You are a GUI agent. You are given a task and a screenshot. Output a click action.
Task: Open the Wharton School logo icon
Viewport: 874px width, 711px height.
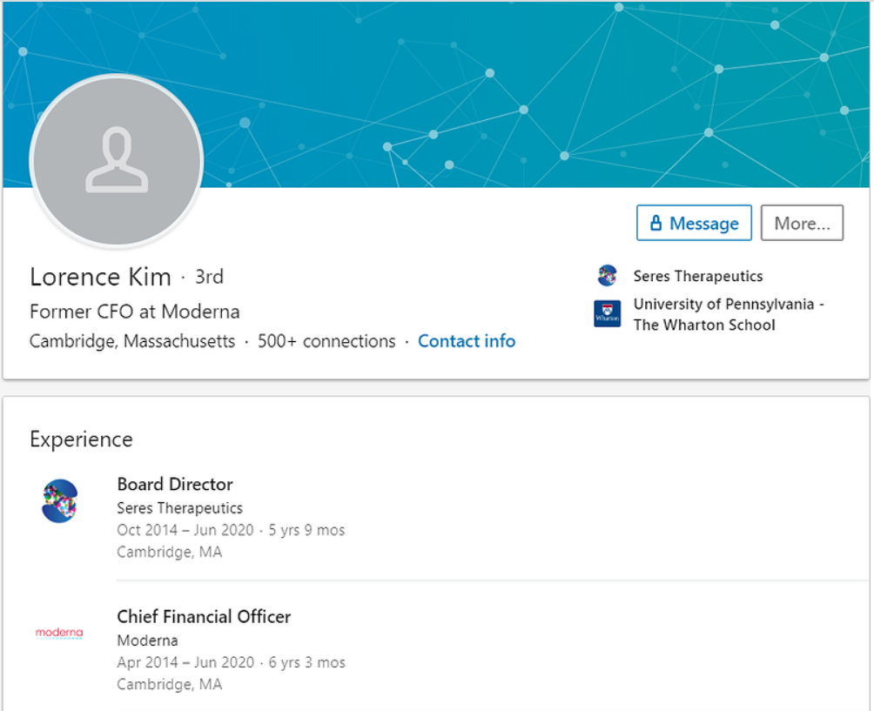pos(607,313)
